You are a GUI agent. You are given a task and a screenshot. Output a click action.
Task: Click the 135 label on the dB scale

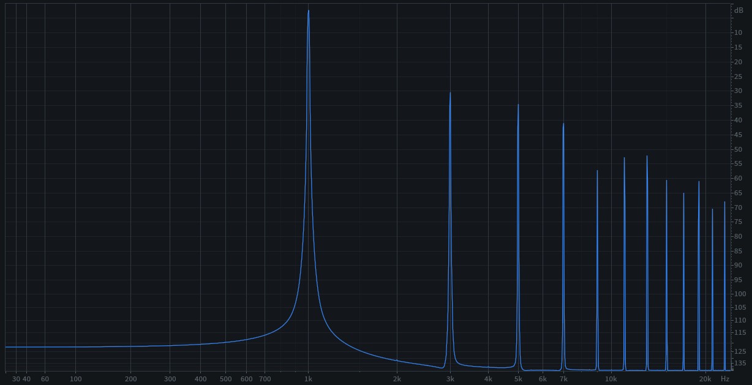pyautogui.click(x=740, y=363)
